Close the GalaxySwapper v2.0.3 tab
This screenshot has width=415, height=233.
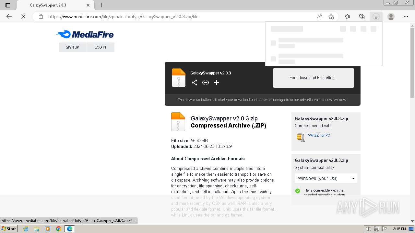tap(88, 5)
